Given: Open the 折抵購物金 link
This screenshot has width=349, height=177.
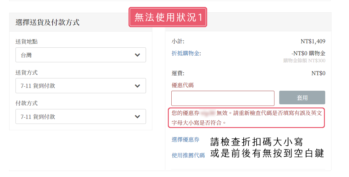Looking at the screenshot, I should point(186,53).
